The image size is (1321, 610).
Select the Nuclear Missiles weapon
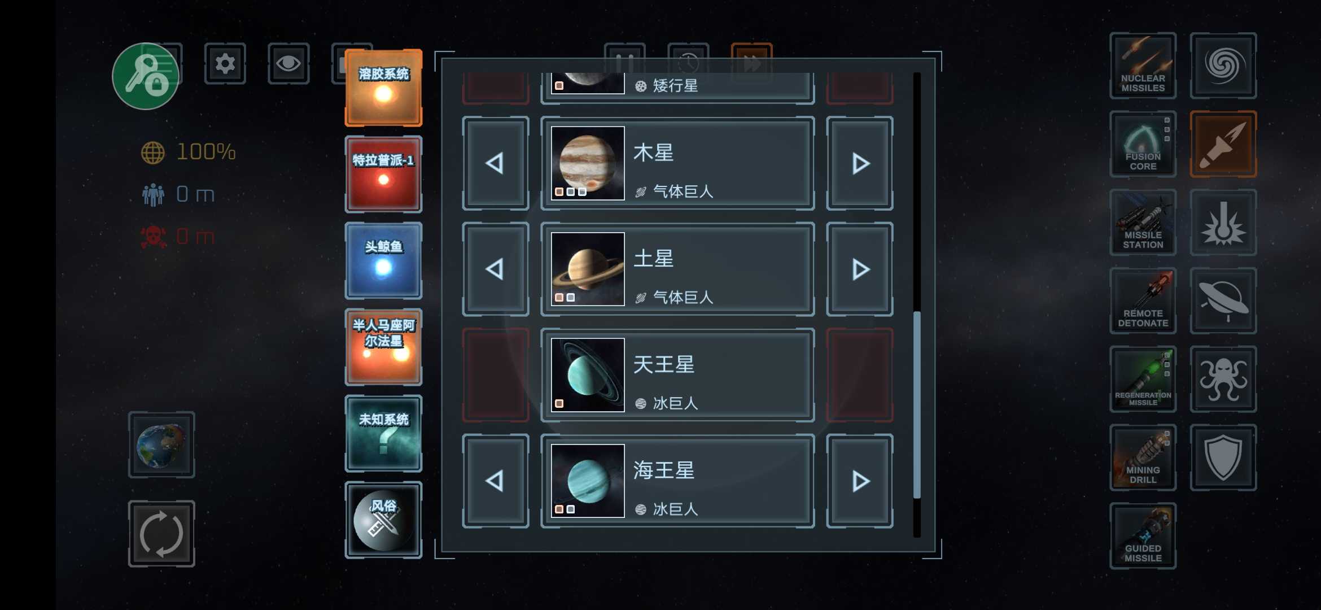click(1143, 66)
